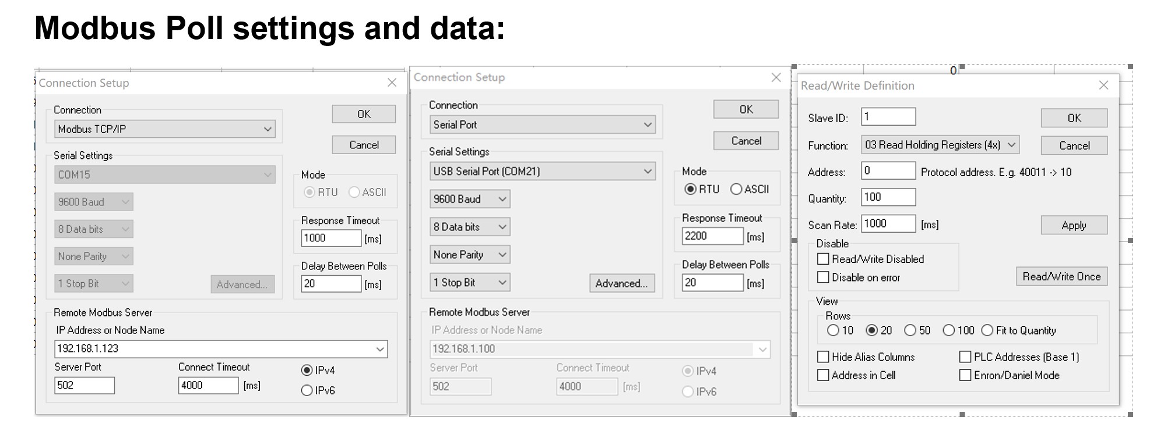The width and height of the screenshot is (1164, 445).
Task: Click OK in Read/Write Definition
Action: (x=1074, y=118)
